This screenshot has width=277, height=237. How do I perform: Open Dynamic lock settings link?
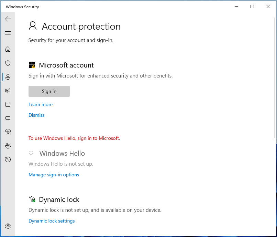point(52,221)
